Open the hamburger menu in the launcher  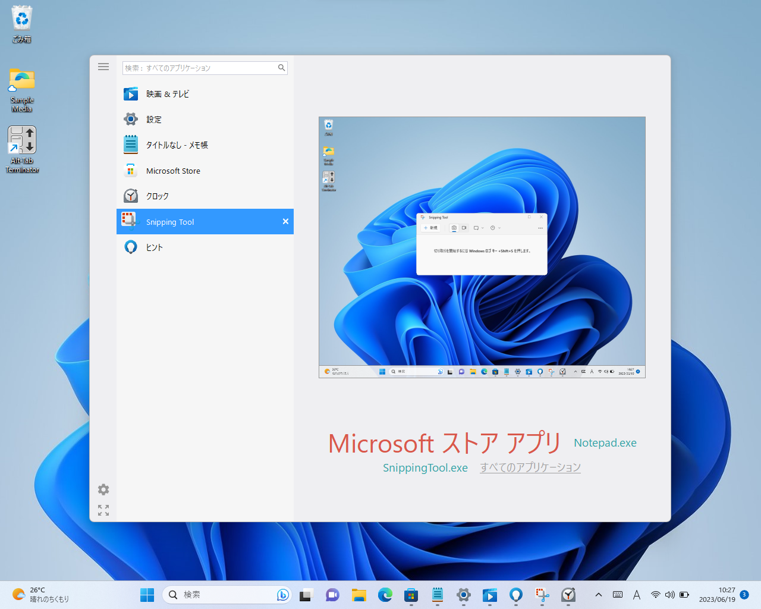click(x=103, y=67)
